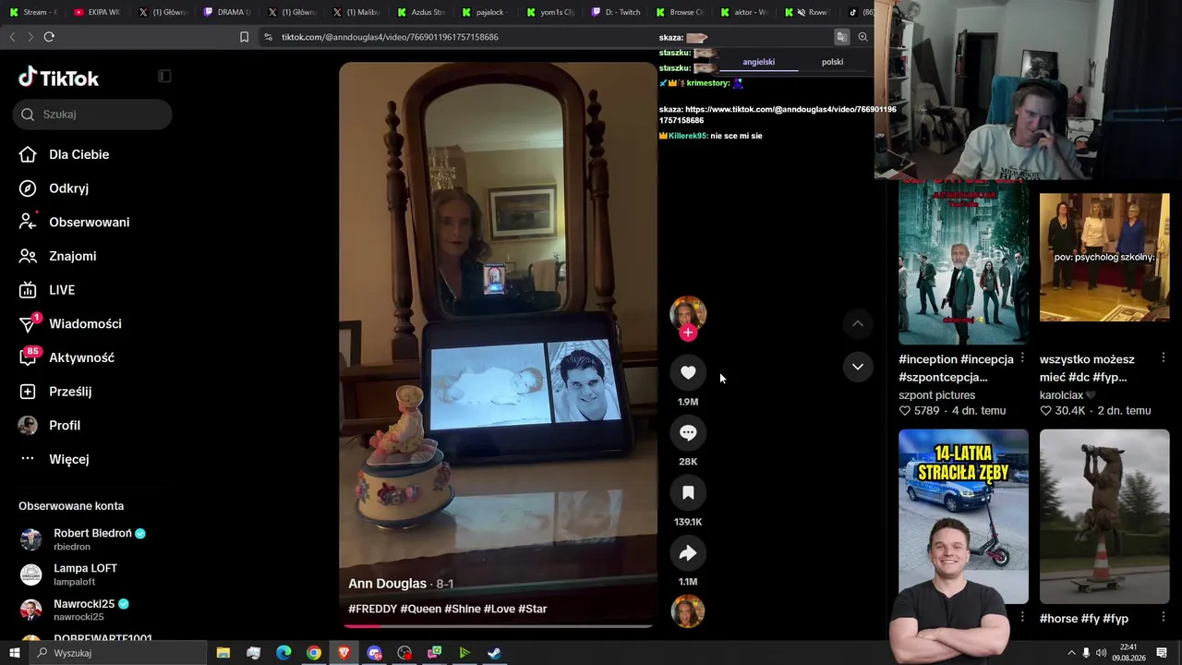
Task: Open the inception video thumbnail
Action: [963, 261]
